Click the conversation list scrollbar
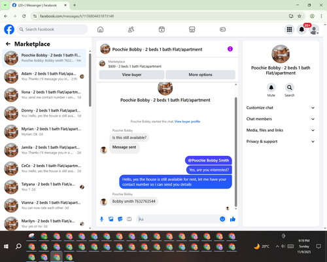 click(90, 80)
